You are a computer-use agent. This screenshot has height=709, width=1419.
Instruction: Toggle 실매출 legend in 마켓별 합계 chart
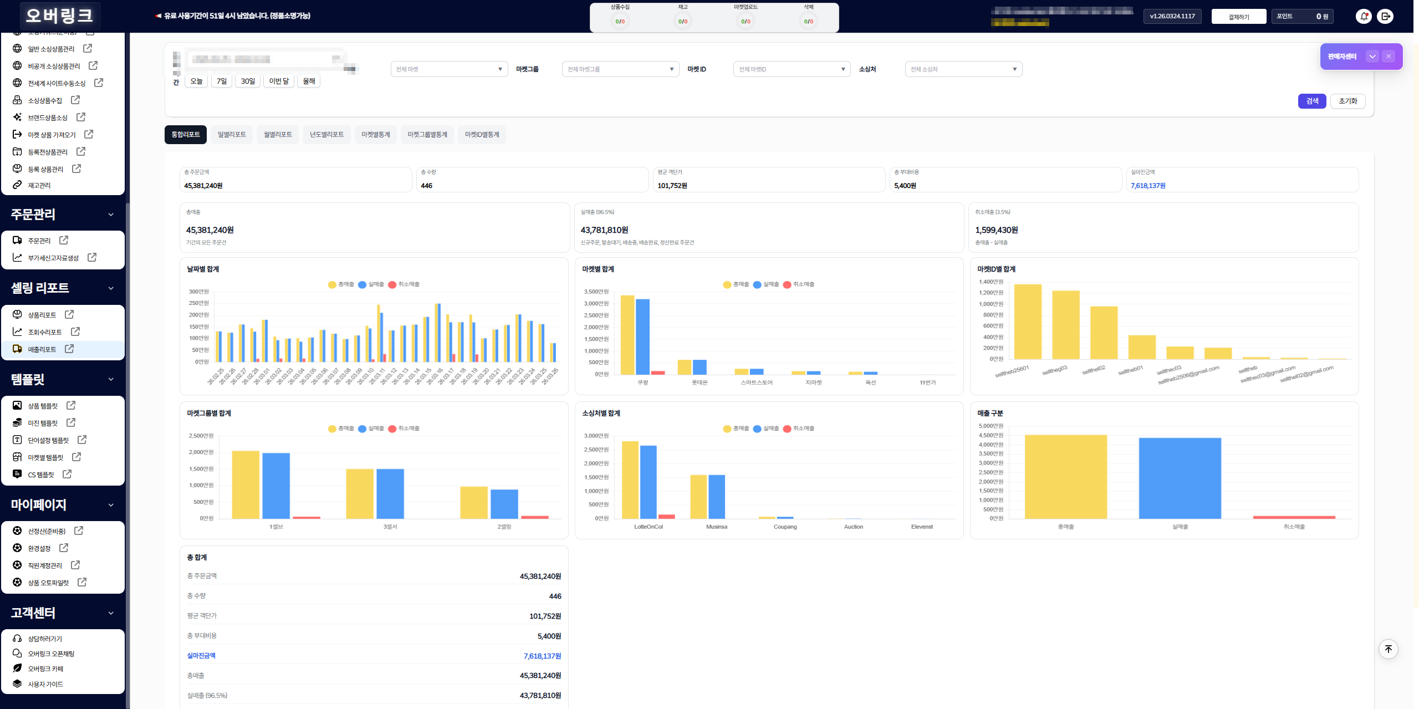[x=766, y=284]
